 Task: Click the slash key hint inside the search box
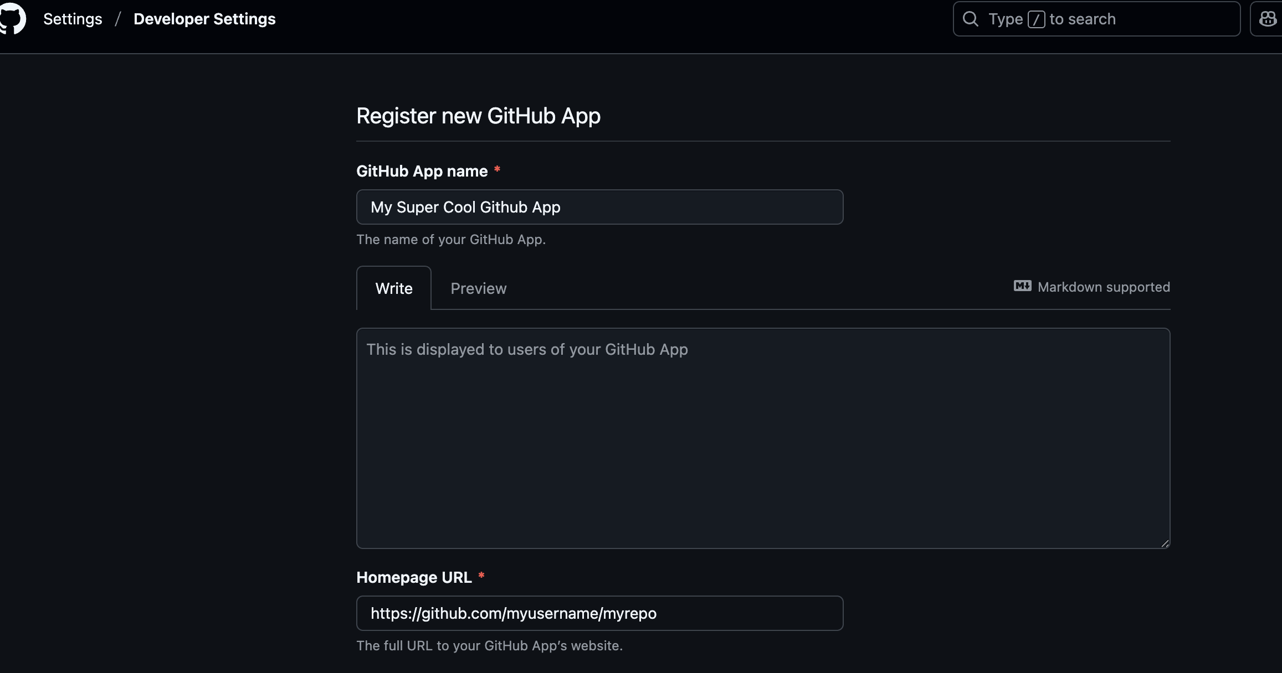(1037, 18)
